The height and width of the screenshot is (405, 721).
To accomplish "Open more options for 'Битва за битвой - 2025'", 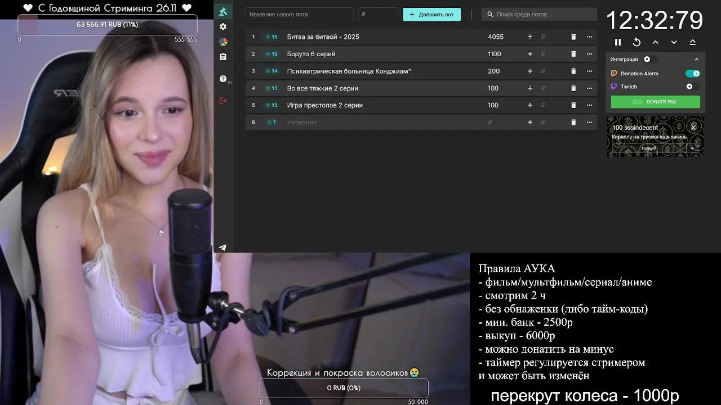I will click(x=589, y=37).
